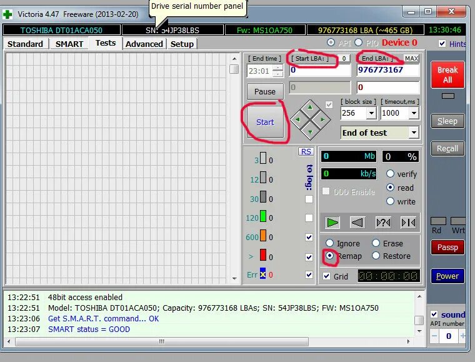Click the blue Power button
The height and width of the screenshot is (362, 475).
click(447, 276)
